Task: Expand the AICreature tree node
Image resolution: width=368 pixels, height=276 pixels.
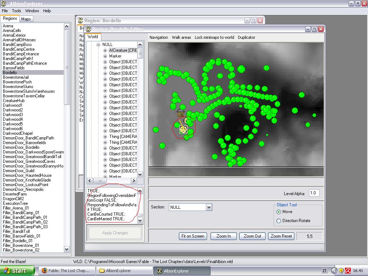Action: coord(105,50)
